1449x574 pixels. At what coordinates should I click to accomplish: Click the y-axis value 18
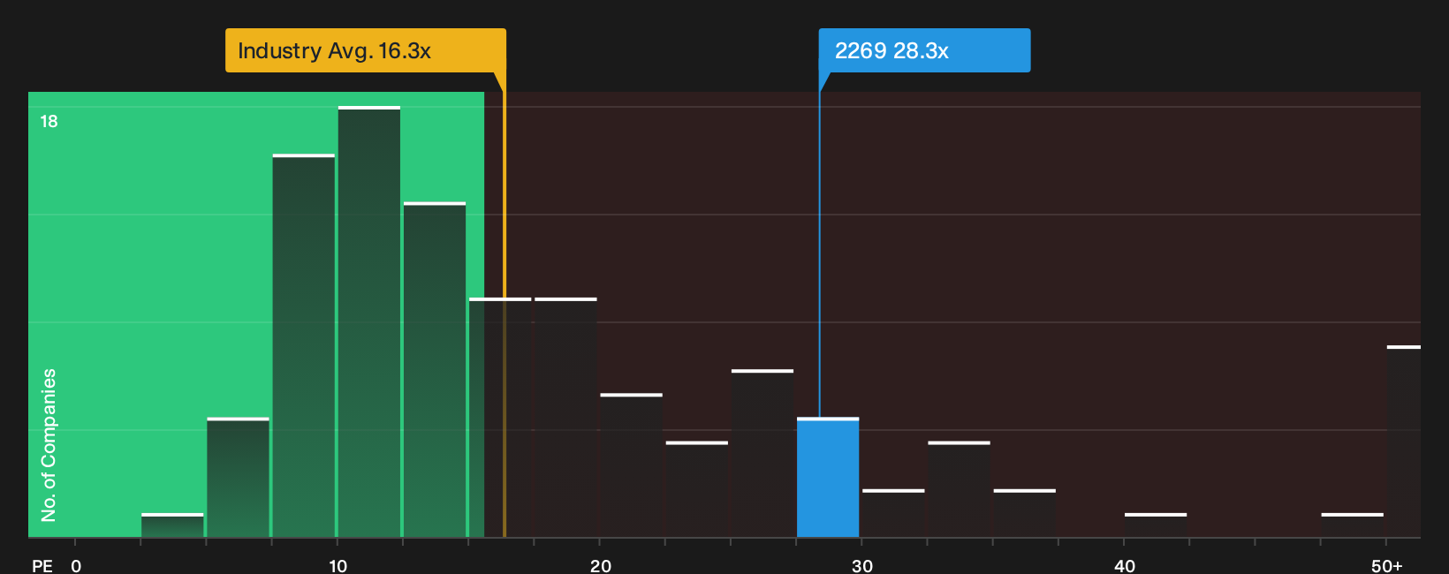[49, 121]
